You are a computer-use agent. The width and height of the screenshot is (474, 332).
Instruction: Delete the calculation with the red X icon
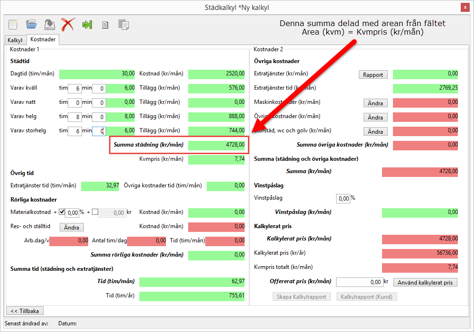(x=68, y=24)
